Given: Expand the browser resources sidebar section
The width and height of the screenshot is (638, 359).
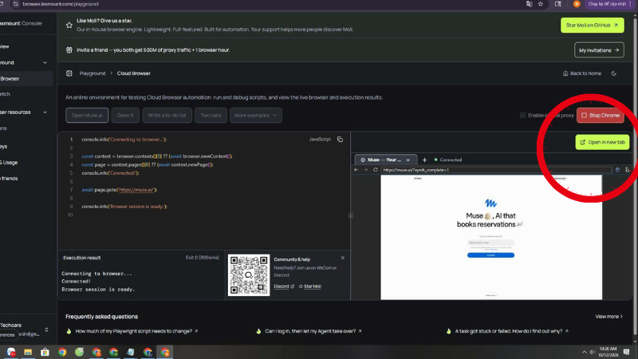Looking at the screenshot, I should pos(45,112).
